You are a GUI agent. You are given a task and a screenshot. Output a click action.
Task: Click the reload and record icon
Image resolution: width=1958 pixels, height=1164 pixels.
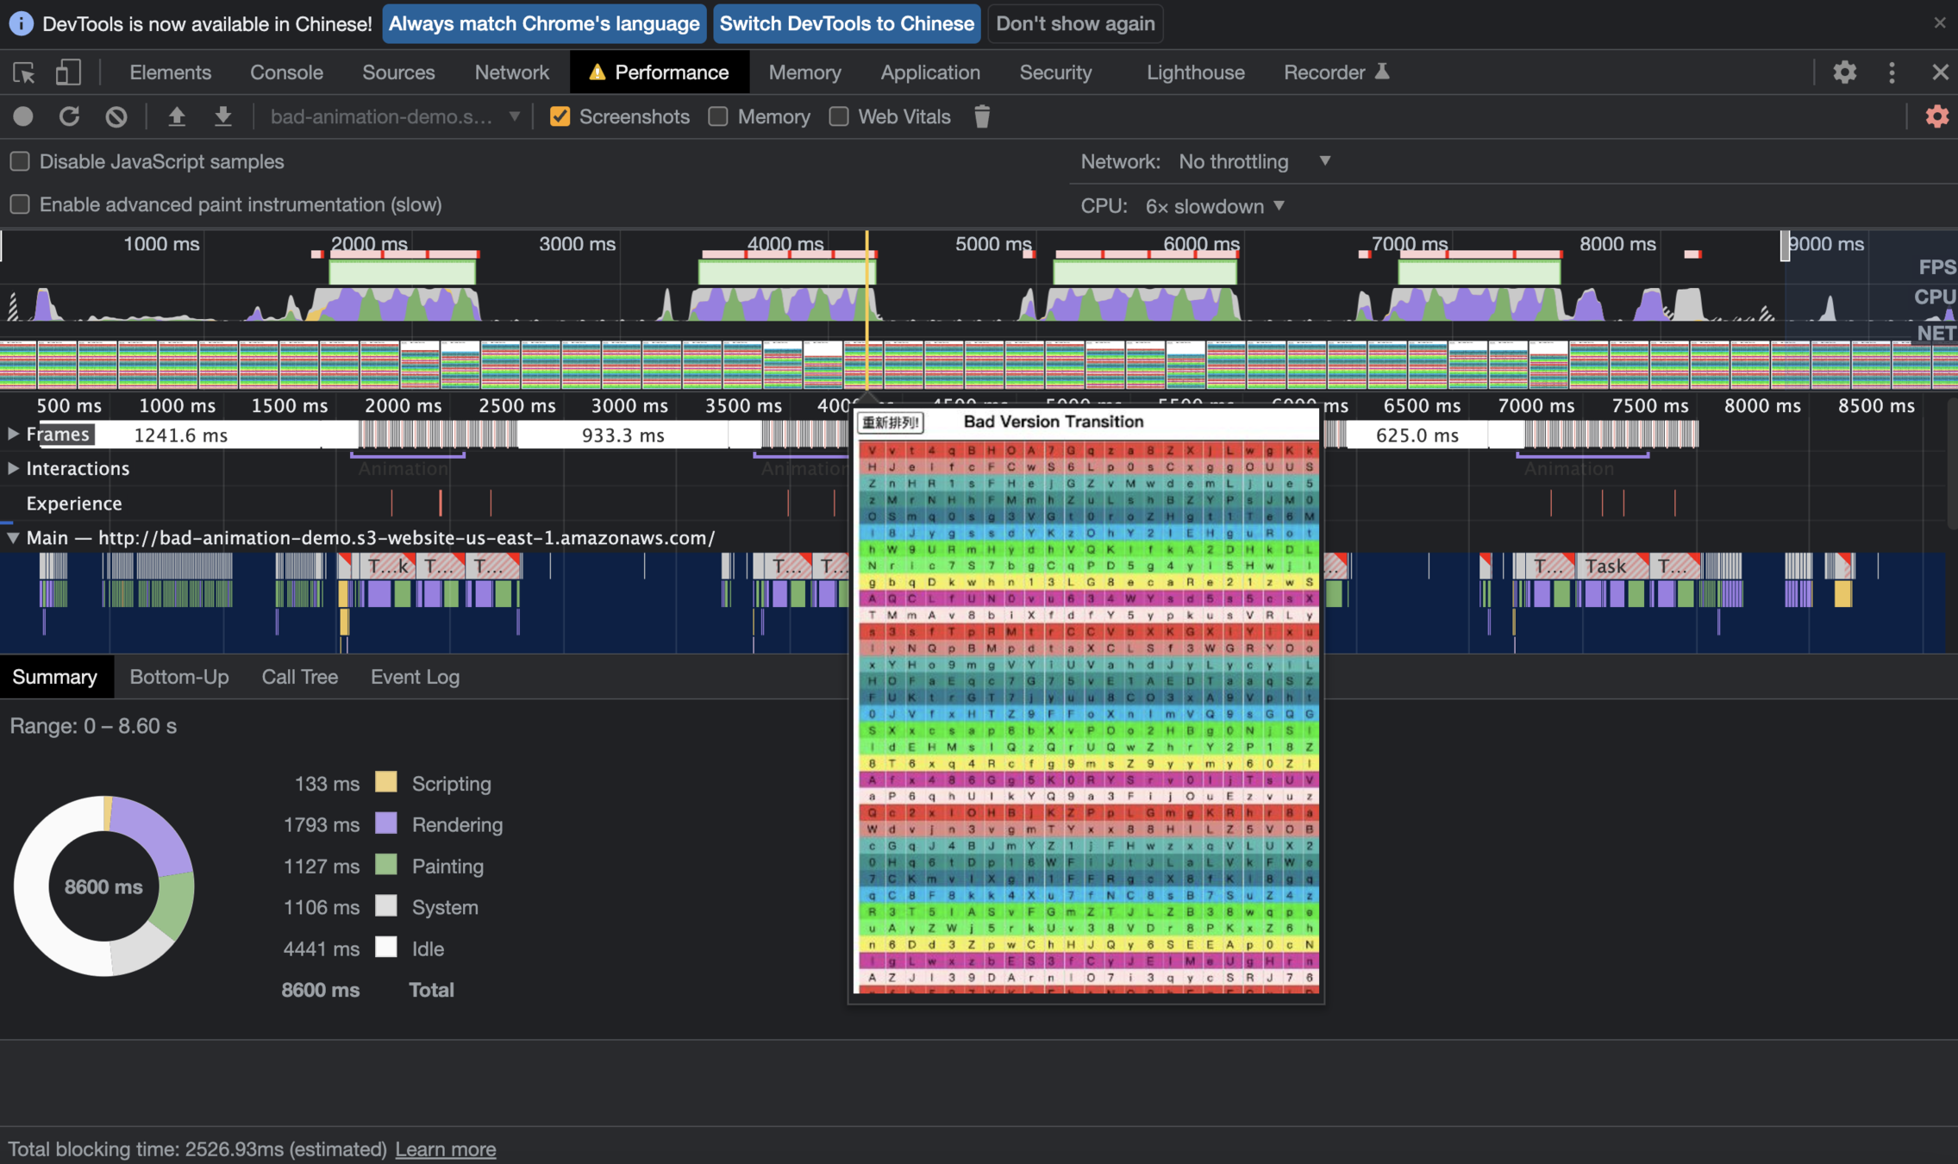69,116
